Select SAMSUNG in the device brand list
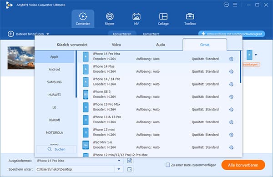 point(55,82)
